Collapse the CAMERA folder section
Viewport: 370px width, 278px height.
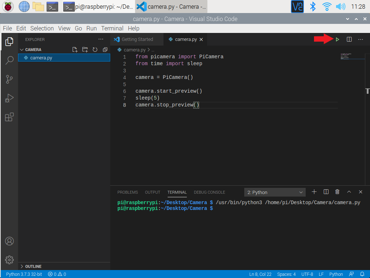pyautogui.click(x=33, y=50)
